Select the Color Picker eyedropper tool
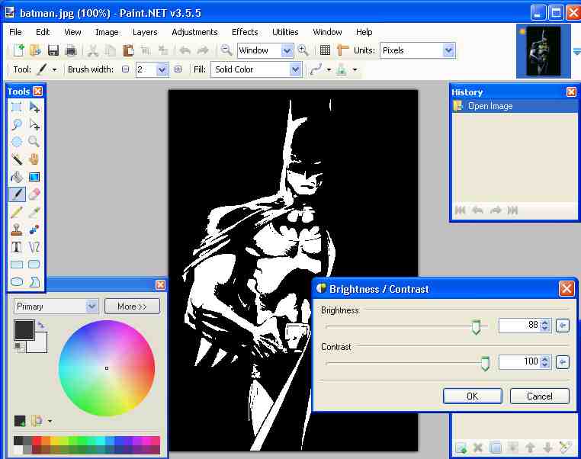The width and height of the screenshot is (581, 459). pyautogui.click(x=34, y=212)
